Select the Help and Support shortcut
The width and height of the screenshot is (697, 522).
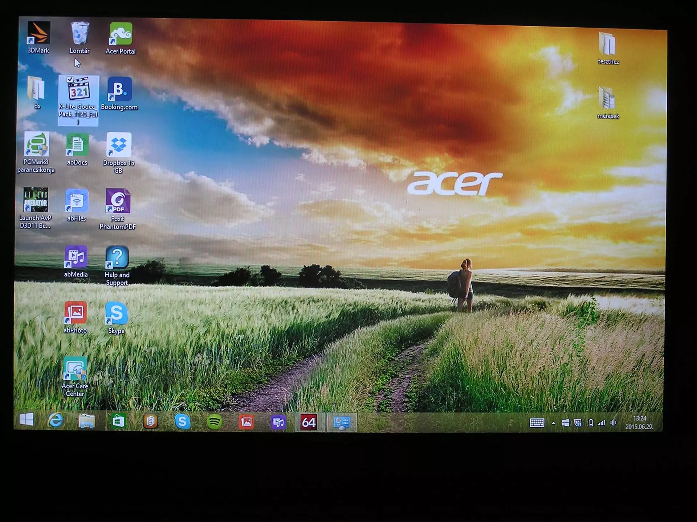117,266
